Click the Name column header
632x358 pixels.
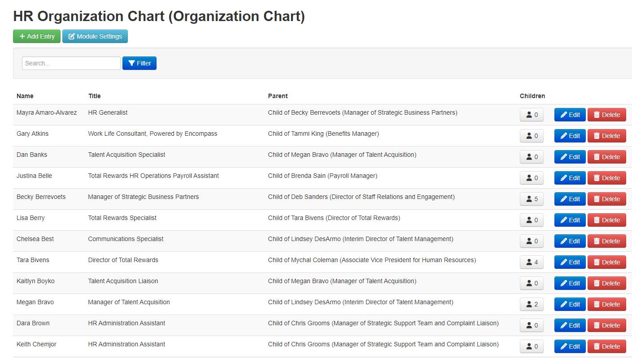point(25,95)
